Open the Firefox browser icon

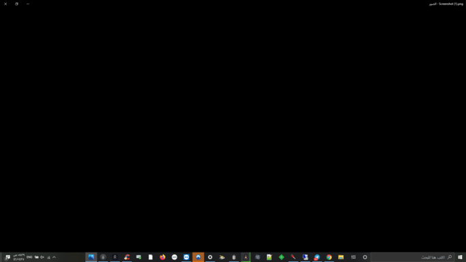(x=162, y=257)
